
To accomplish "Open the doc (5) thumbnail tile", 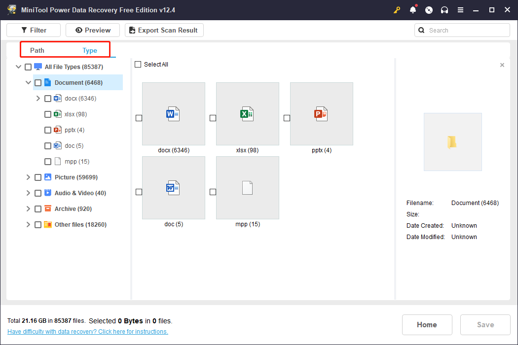I will (x=174, y=188).
